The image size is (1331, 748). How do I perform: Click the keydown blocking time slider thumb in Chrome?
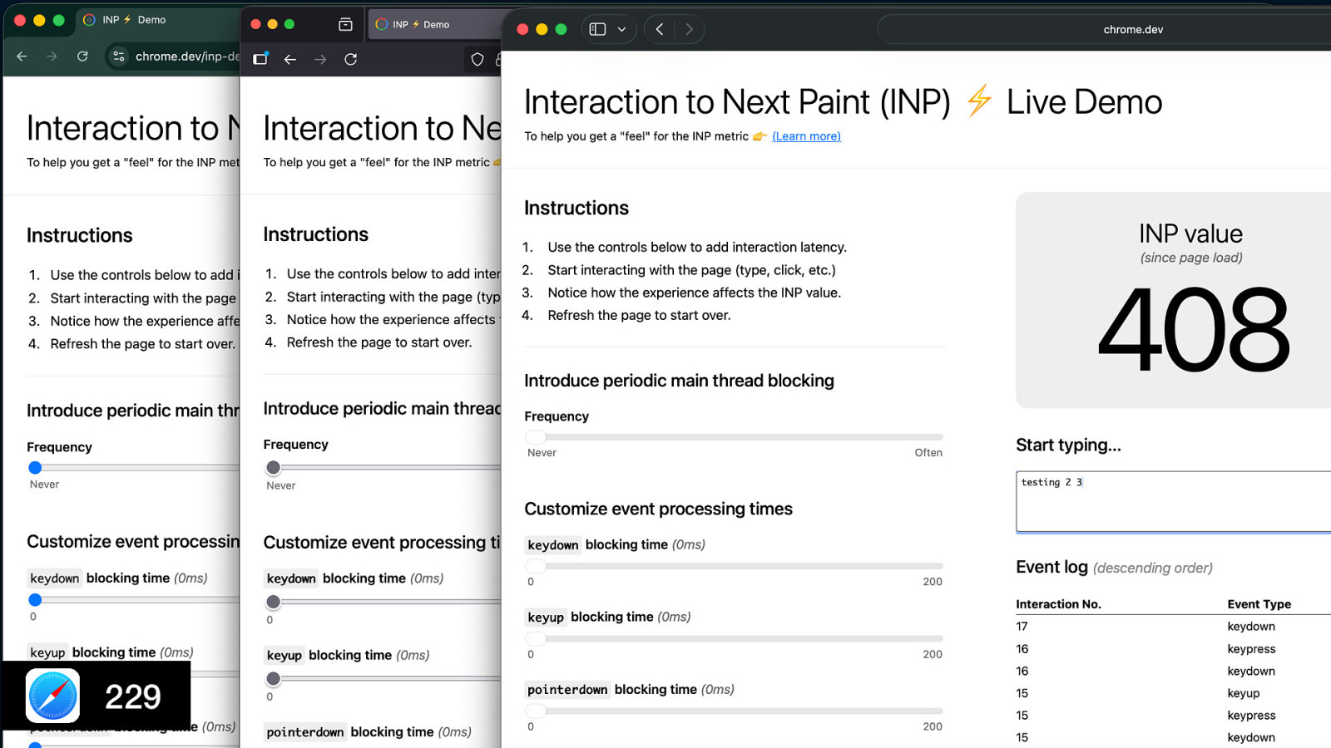click(x=35, y=599)
